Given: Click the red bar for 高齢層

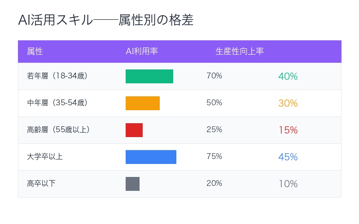Looking at the screenshot, I should (x=134, y=130).
